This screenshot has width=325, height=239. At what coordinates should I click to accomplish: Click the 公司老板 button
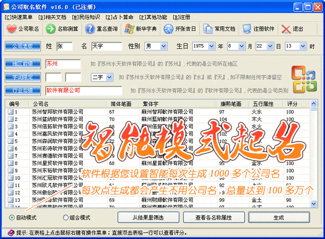coord(23,46)
